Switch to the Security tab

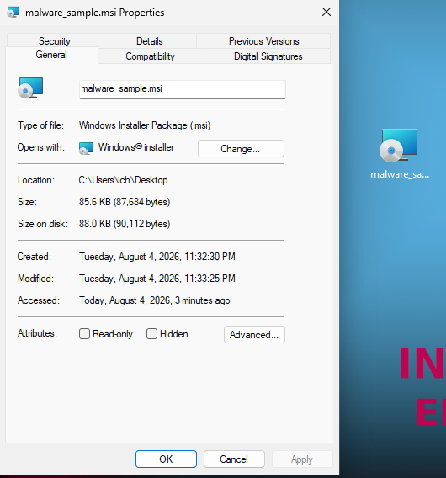click(55, 41)
